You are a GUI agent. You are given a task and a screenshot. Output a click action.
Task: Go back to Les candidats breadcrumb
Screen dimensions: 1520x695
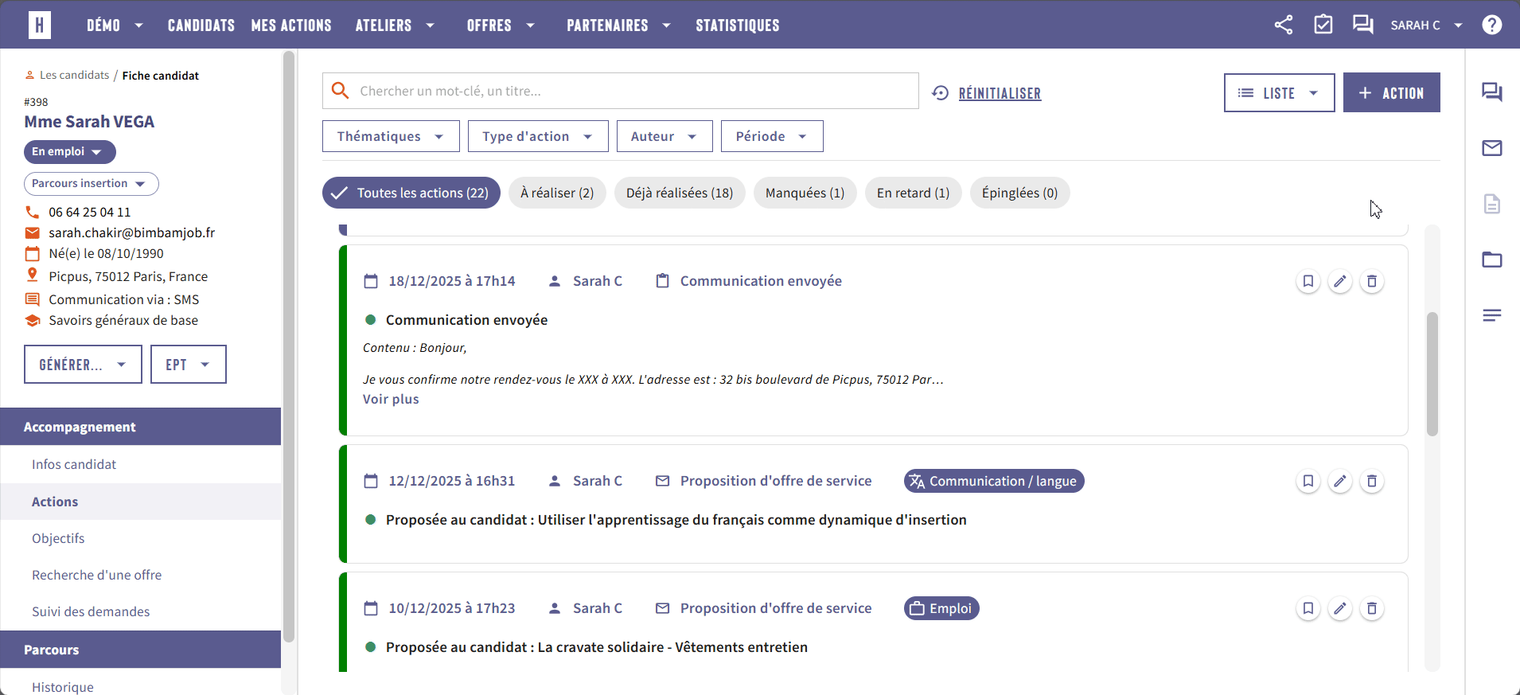click(74, 75)
